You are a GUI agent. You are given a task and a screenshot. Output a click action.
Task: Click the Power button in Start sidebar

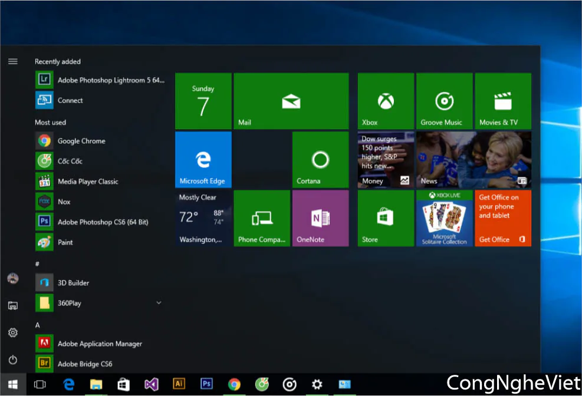(13, 359)
